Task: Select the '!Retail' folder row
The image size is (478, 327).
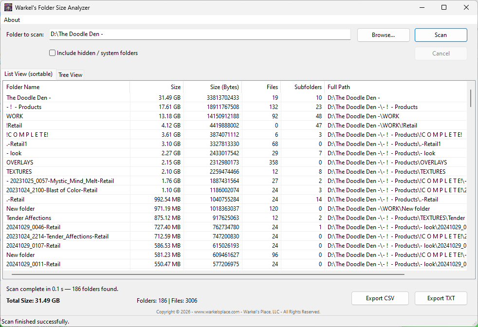Action: pos(235,126)
